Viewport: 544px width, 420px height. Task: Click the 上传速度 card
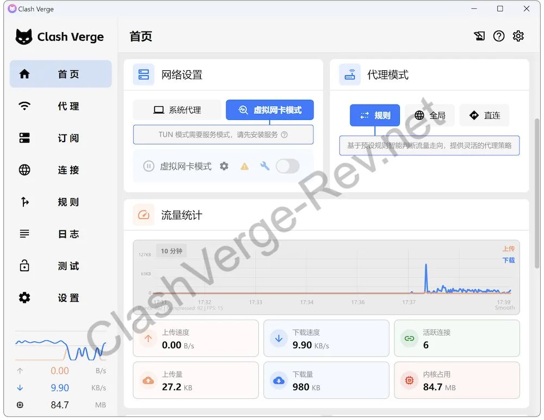196,338
